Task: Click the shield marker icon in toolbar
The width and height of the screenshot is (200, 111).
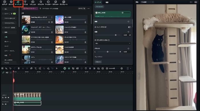Action: coord(86,68)
